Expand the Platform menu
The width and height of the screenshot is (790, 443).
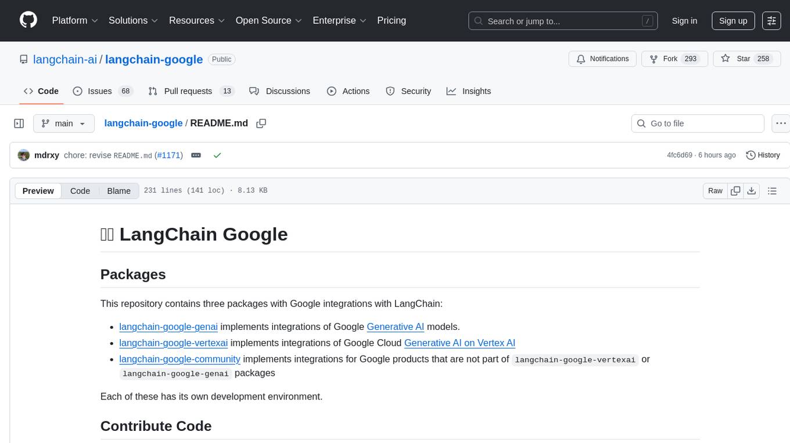coord(75,20)
